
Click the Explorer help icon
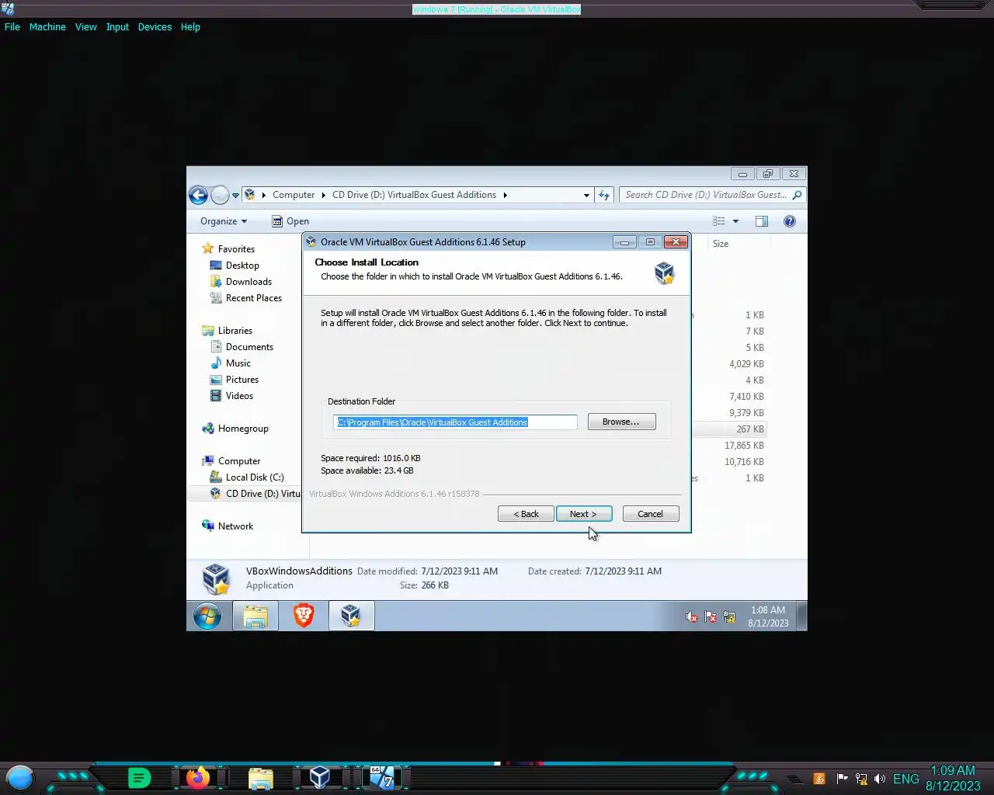(x=790, y=221)
